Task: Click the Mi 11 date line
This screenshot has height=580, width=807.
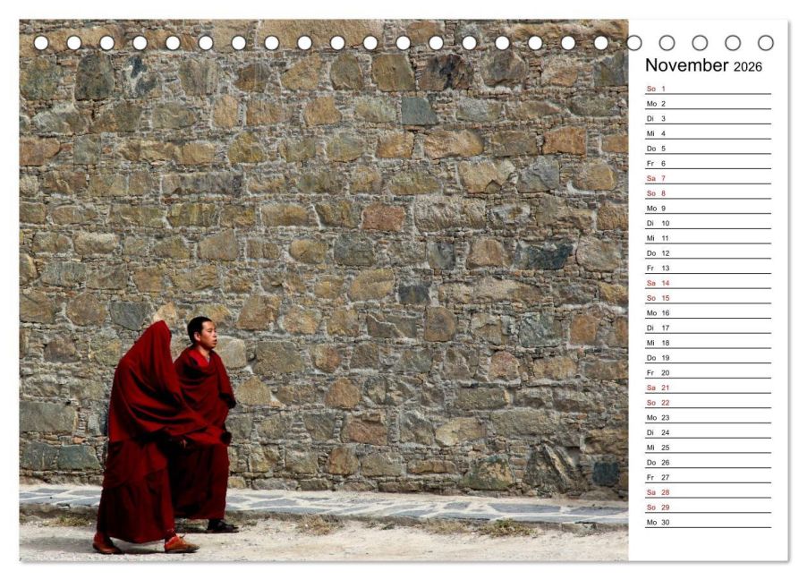Action: 709,238
